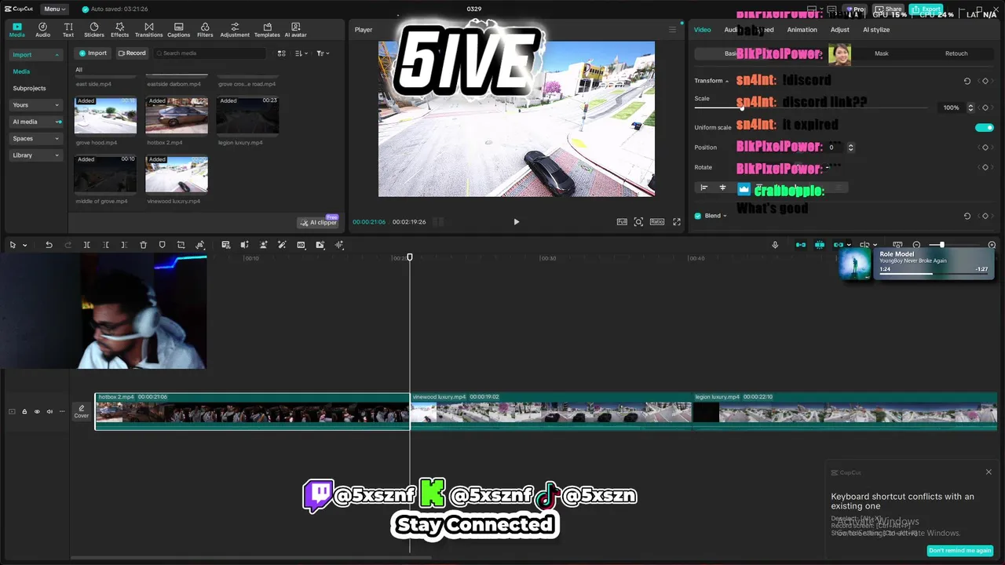
Task: Adjust the Scale slider handle
Action: (741, 108)
